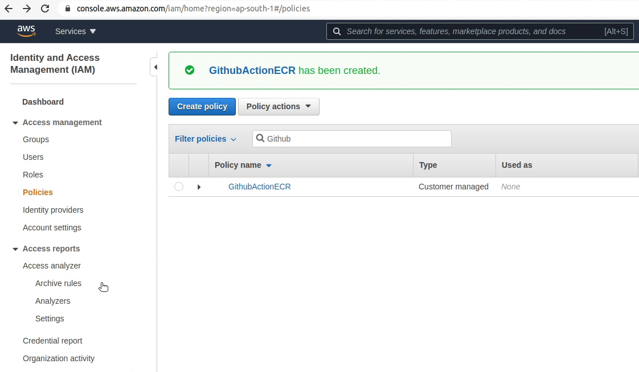Click the AWS home logo
639x372 pixels.
click(26, 31)
